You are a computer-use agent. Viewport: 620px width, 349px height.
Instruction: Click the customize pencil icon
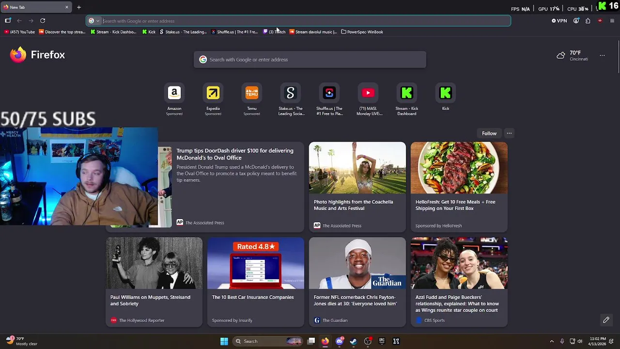click(x=606, y=320)
